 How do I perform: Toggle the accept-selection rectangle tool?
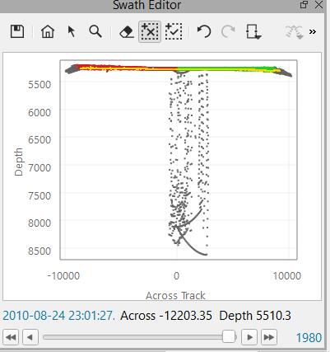pyautogui.click(x=174, y=31)
